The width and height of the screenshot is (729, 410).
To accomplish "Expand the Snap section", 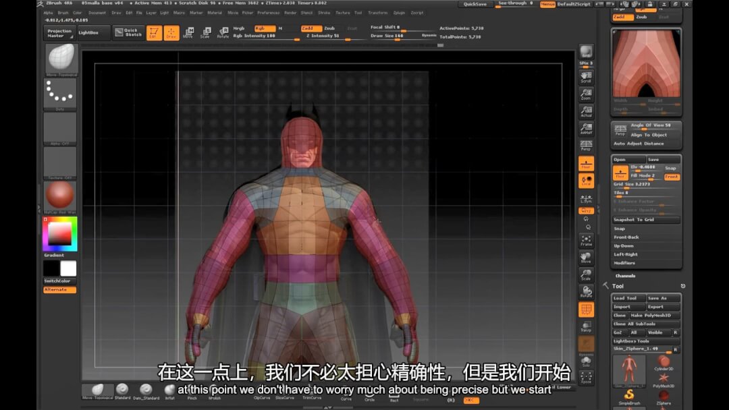I will 619,229.
